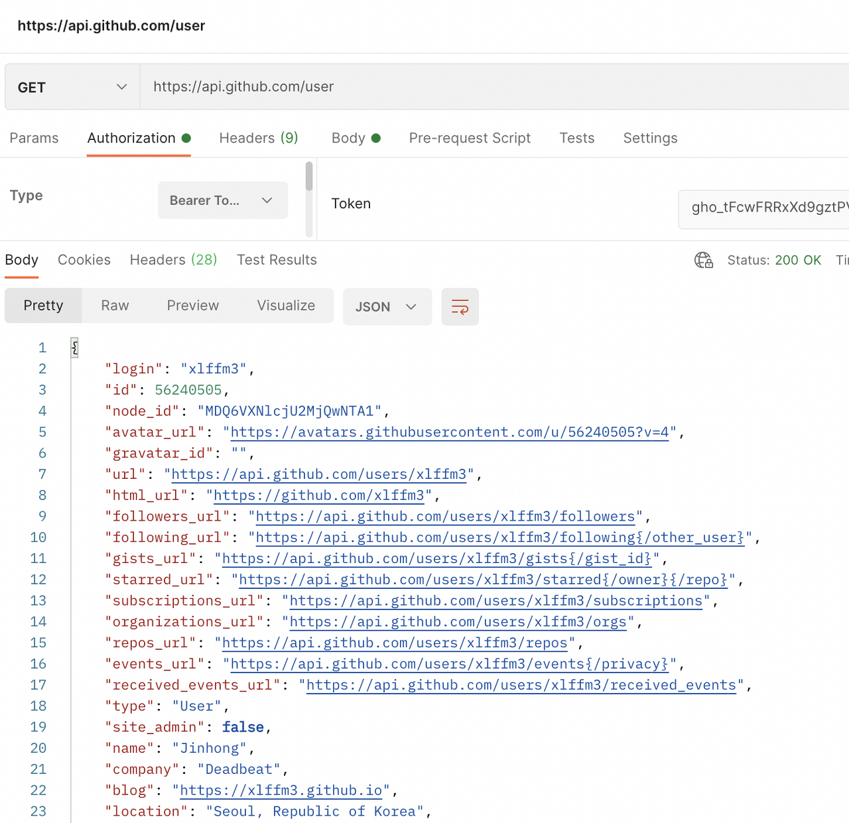Viewport: 849px width, 823px height.
Task: Open the Bearer Token type dropdown
Action: tap(223, 200)
